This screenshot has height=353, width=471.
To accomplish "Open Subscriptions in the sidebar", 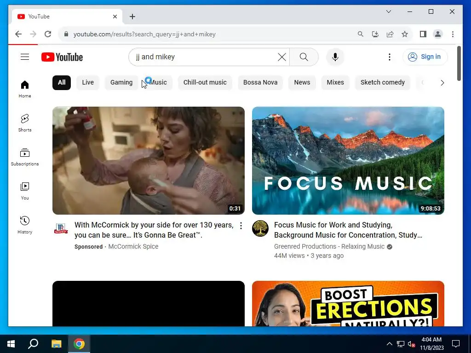I will (25, 157).
